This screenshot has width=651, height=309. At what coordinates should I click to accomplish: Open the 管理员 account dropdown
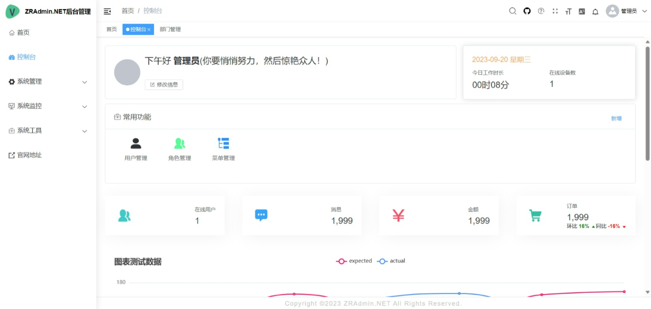[x=627, y=11]
